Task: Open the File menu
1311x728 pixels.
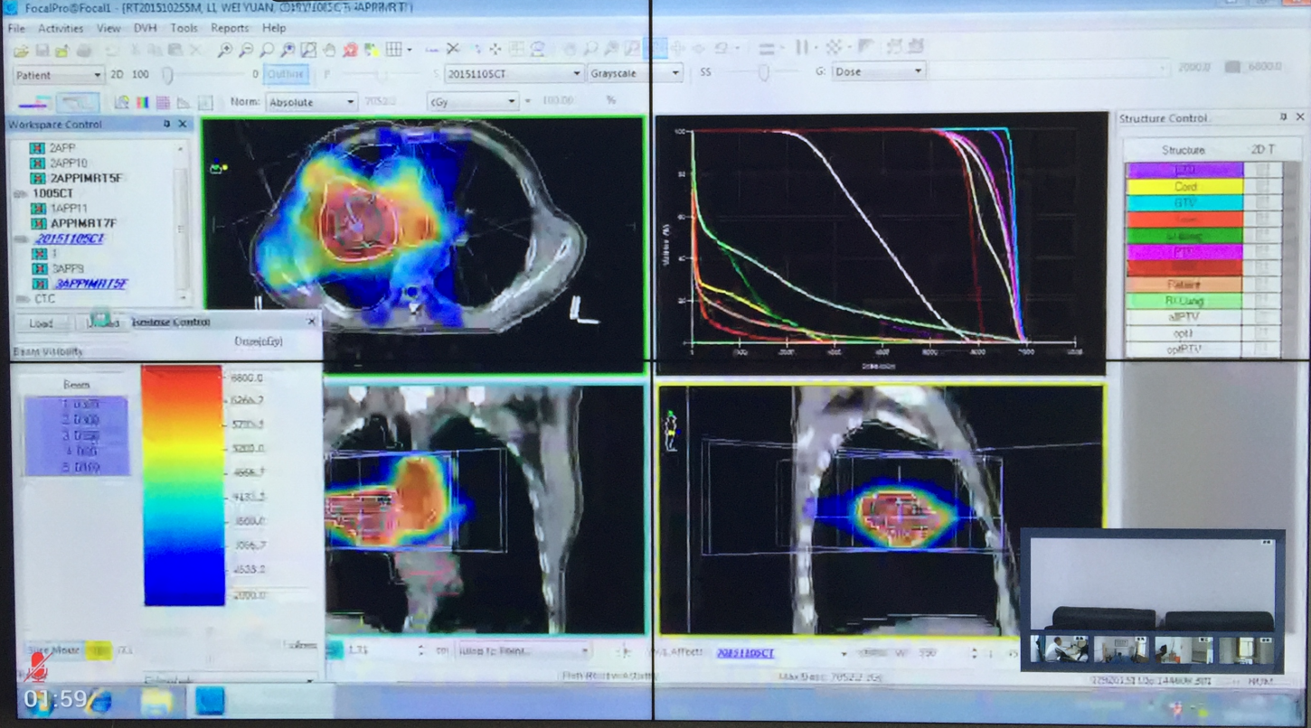Action: point(16,28)
